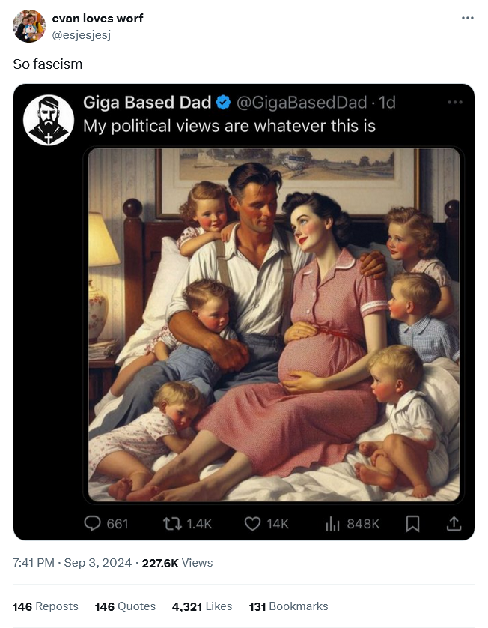488x628 pixels.
Task: Click the retweet arrows icon showing 1.4K
Action: [172, 524]
